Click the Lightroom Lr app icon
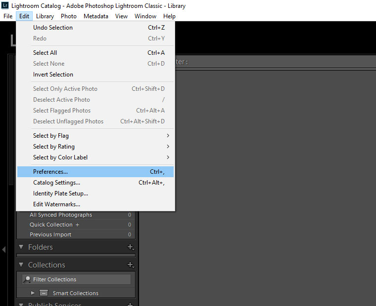The image size is (376, 306). (5, 5)
